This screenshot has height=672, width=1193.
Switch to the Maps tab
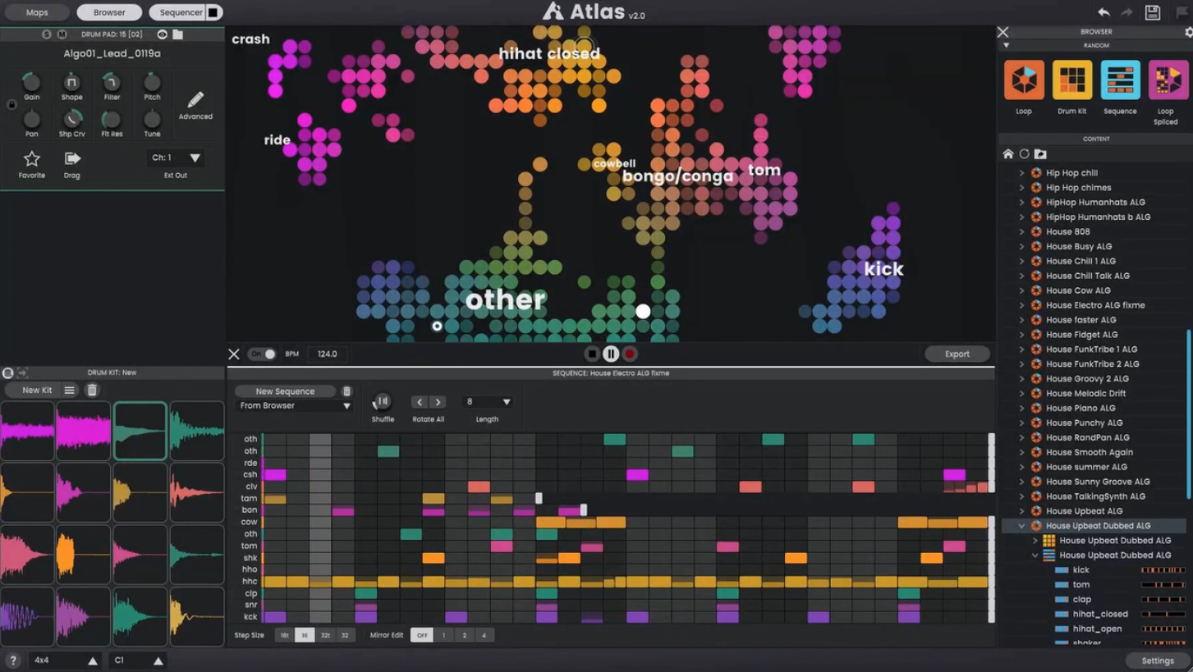37,12
